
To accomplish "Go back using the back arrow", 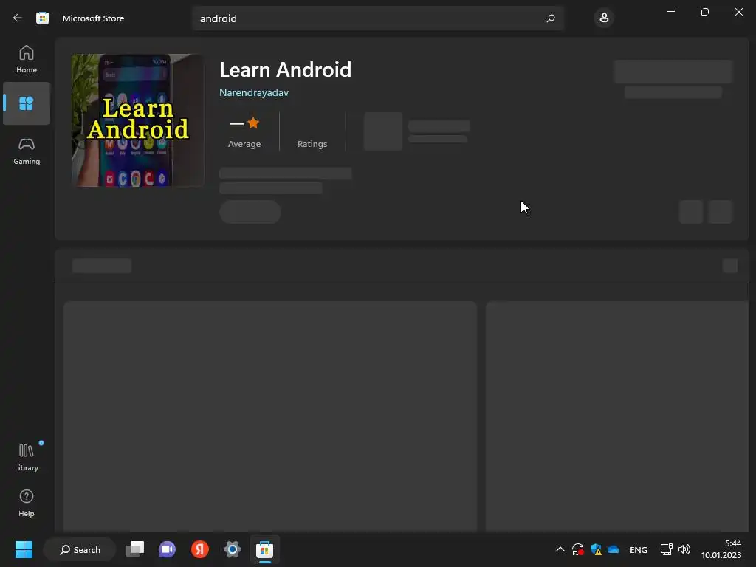I will (x=18, y=18).
